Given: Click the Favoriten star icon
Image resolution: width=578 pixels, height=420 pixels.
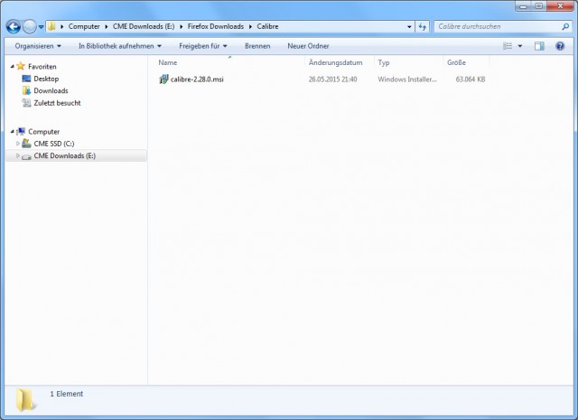Looking at the screenshot, I should point(21,66).
